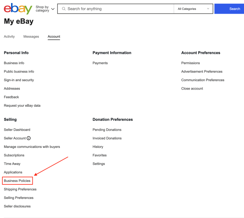Expand the Shop by category menu

click(x=45, y=9)
